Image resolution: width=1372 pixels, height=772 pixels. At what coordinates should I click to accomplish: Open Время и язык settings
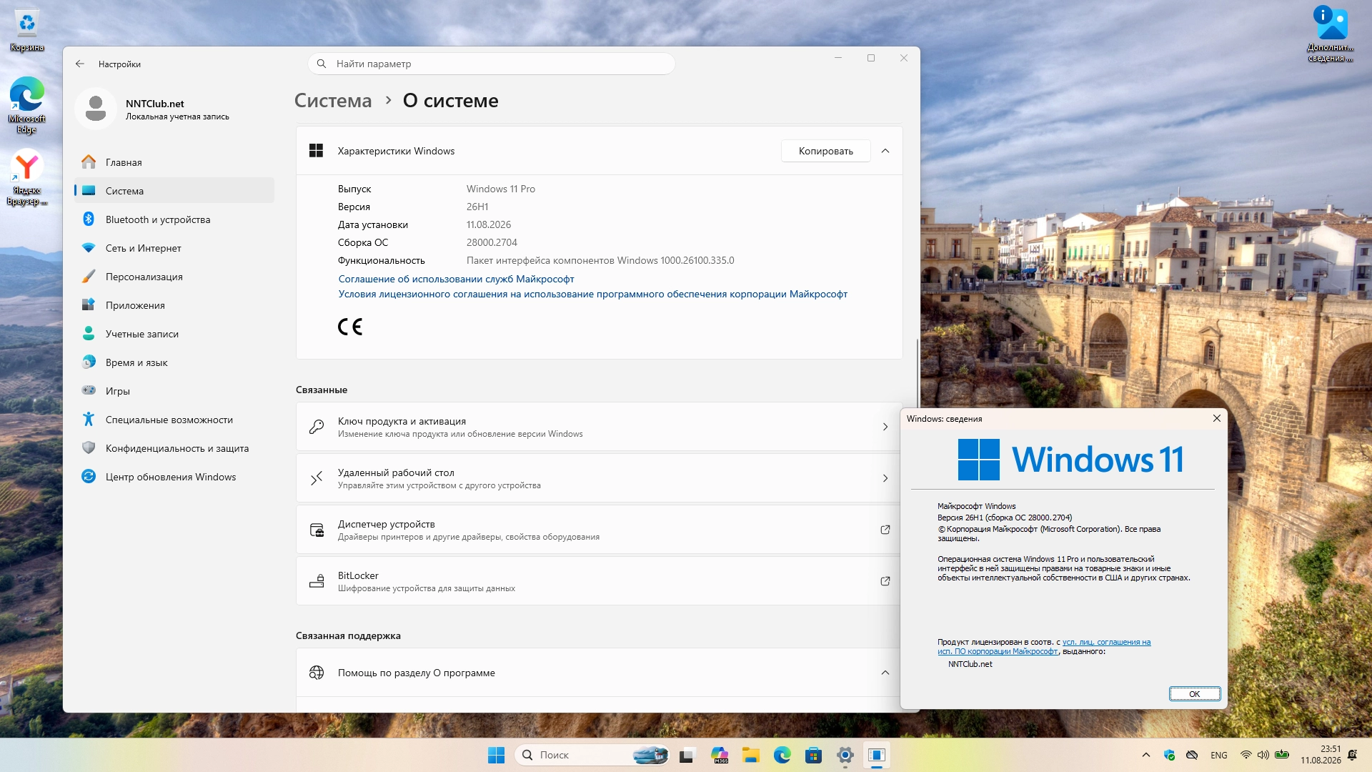pyautogui.click(x=174, y=362)
